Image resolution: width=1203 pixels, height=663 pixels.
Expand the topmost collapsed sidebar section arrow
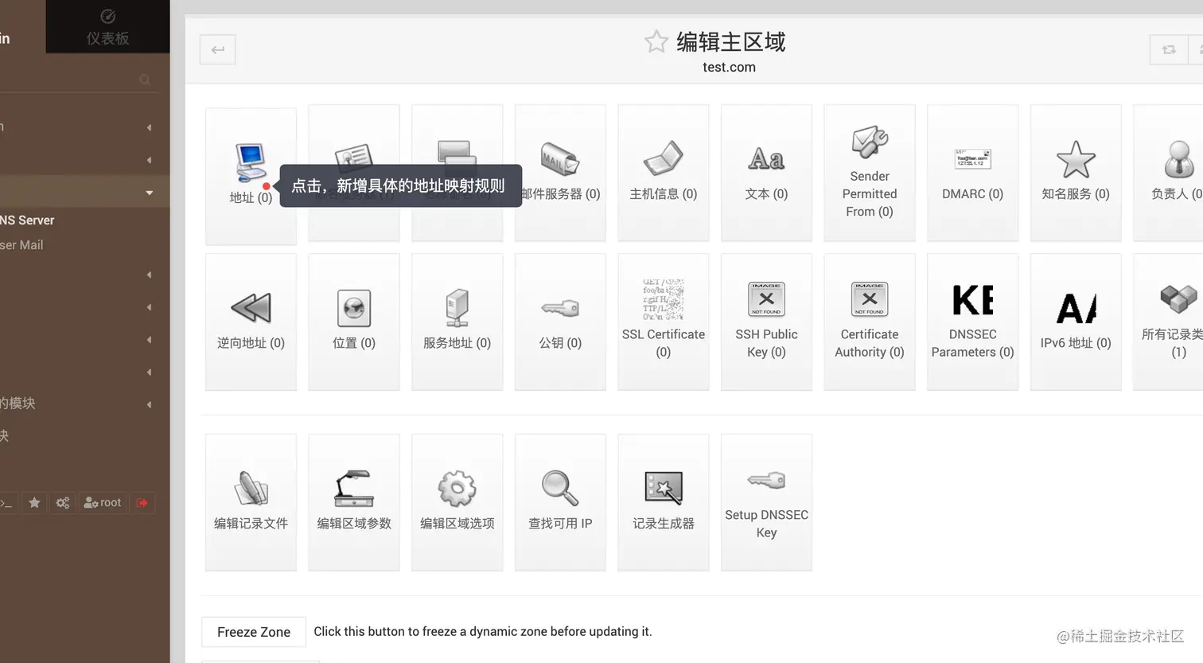pyautogui.click(x=149, y=127)
